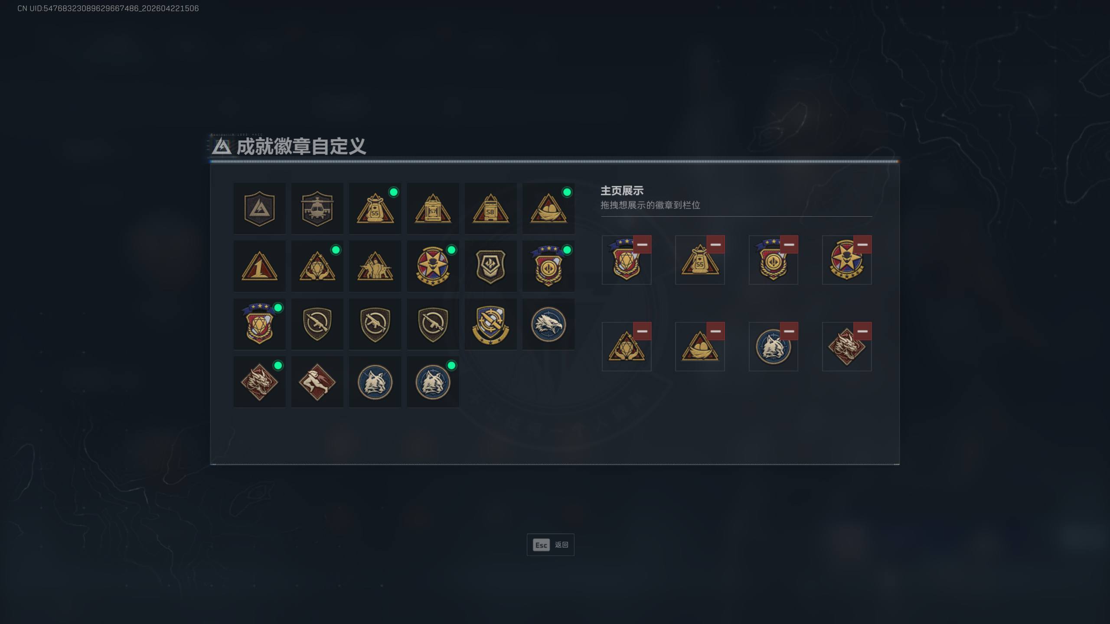The width and height of the screenshot is (1110, 624).
Task: Choose the S8 triangle badge
Action: click(490, 208)
